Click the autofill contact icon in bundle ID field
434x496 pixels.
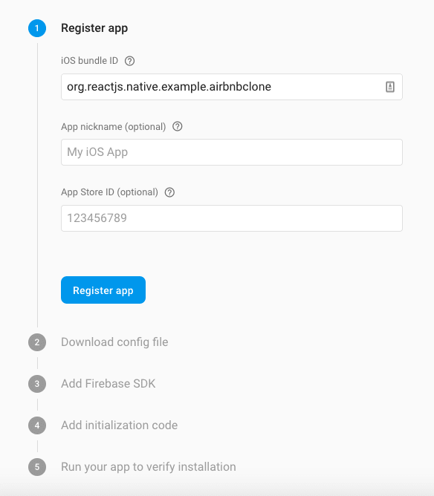390,87
